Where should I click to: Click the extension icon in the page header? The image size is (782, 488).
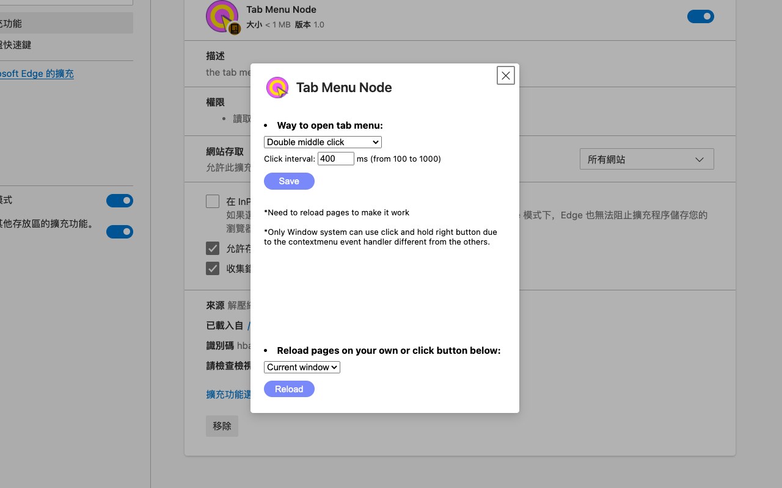coord(223,17)
